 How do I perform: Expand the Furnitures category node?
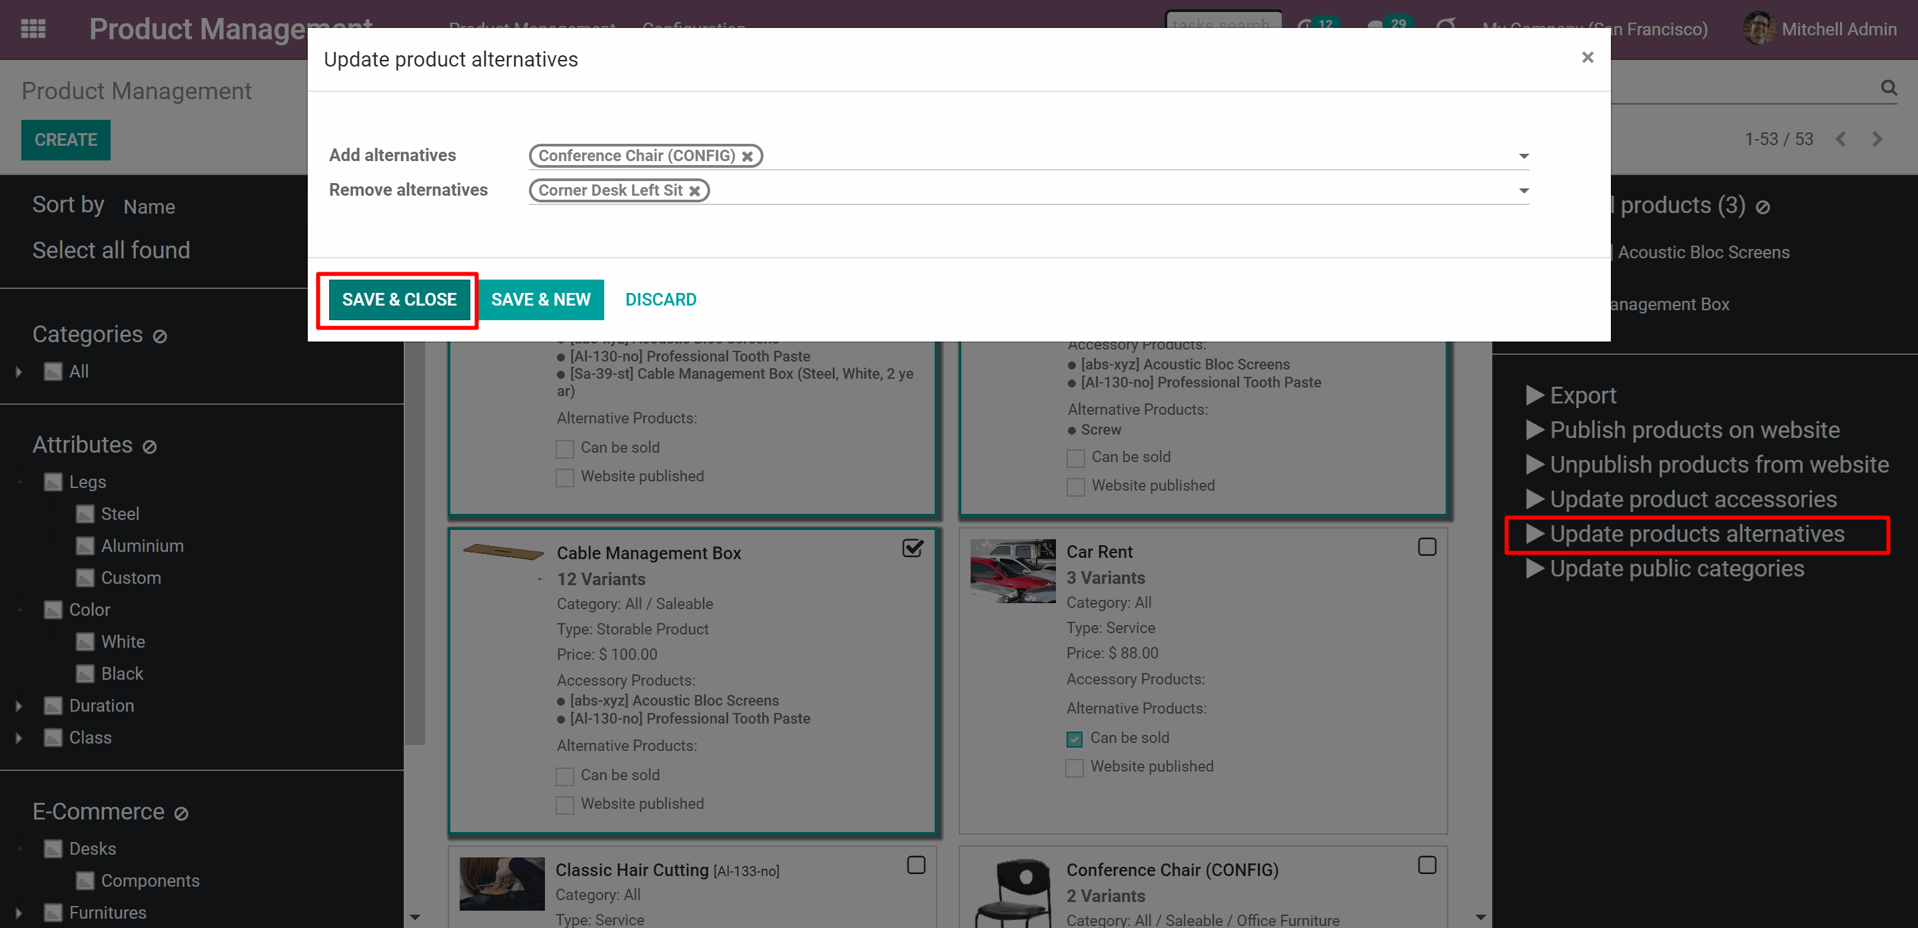coord(19,913)
